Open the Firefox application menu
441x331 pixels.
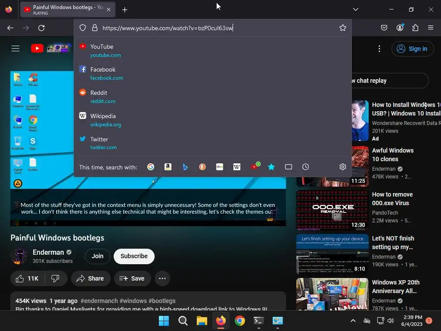click(x=430, y=28)
